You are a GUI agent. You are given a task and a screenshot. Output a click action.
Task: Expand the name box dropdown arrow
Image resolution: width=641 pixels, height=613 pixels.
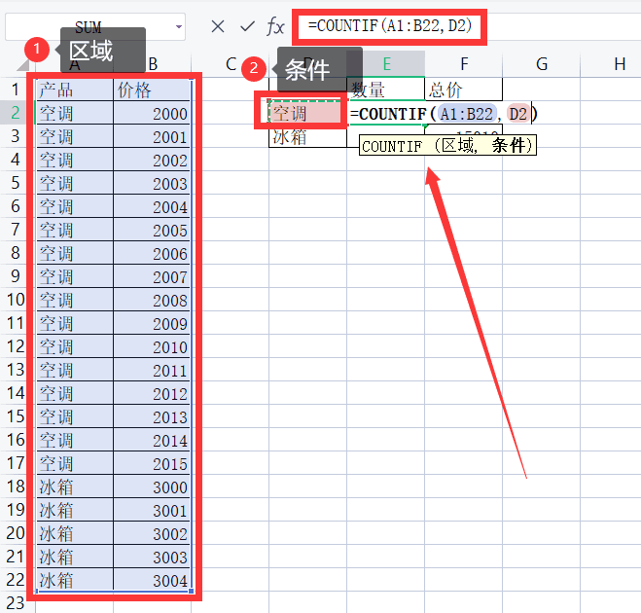178,27
